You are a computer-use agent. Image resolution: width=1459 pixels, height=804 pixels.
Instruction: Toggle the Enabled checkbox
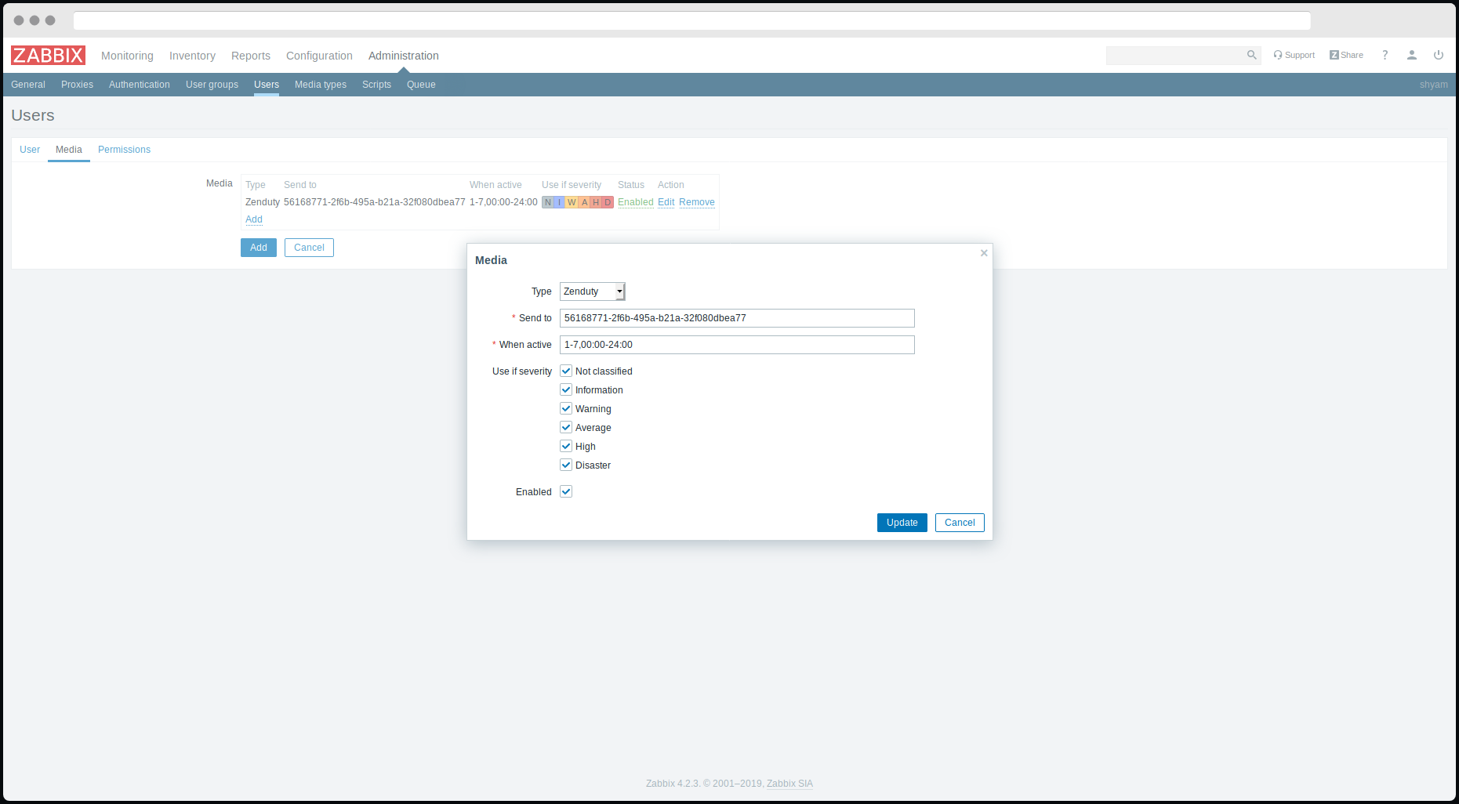tap(566, 491)
